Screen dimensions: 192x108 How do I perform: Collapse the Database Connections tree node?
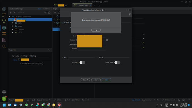point(9,16)
